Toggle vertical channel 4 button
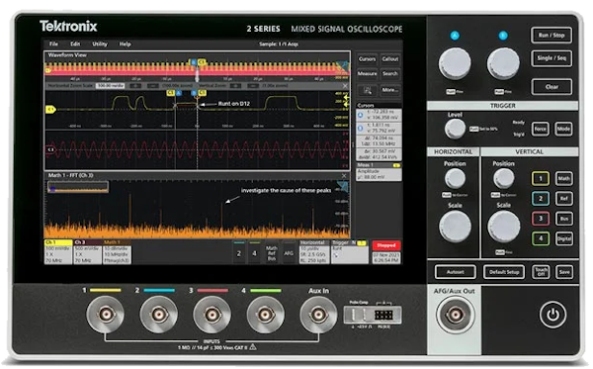 click(541, 238)
